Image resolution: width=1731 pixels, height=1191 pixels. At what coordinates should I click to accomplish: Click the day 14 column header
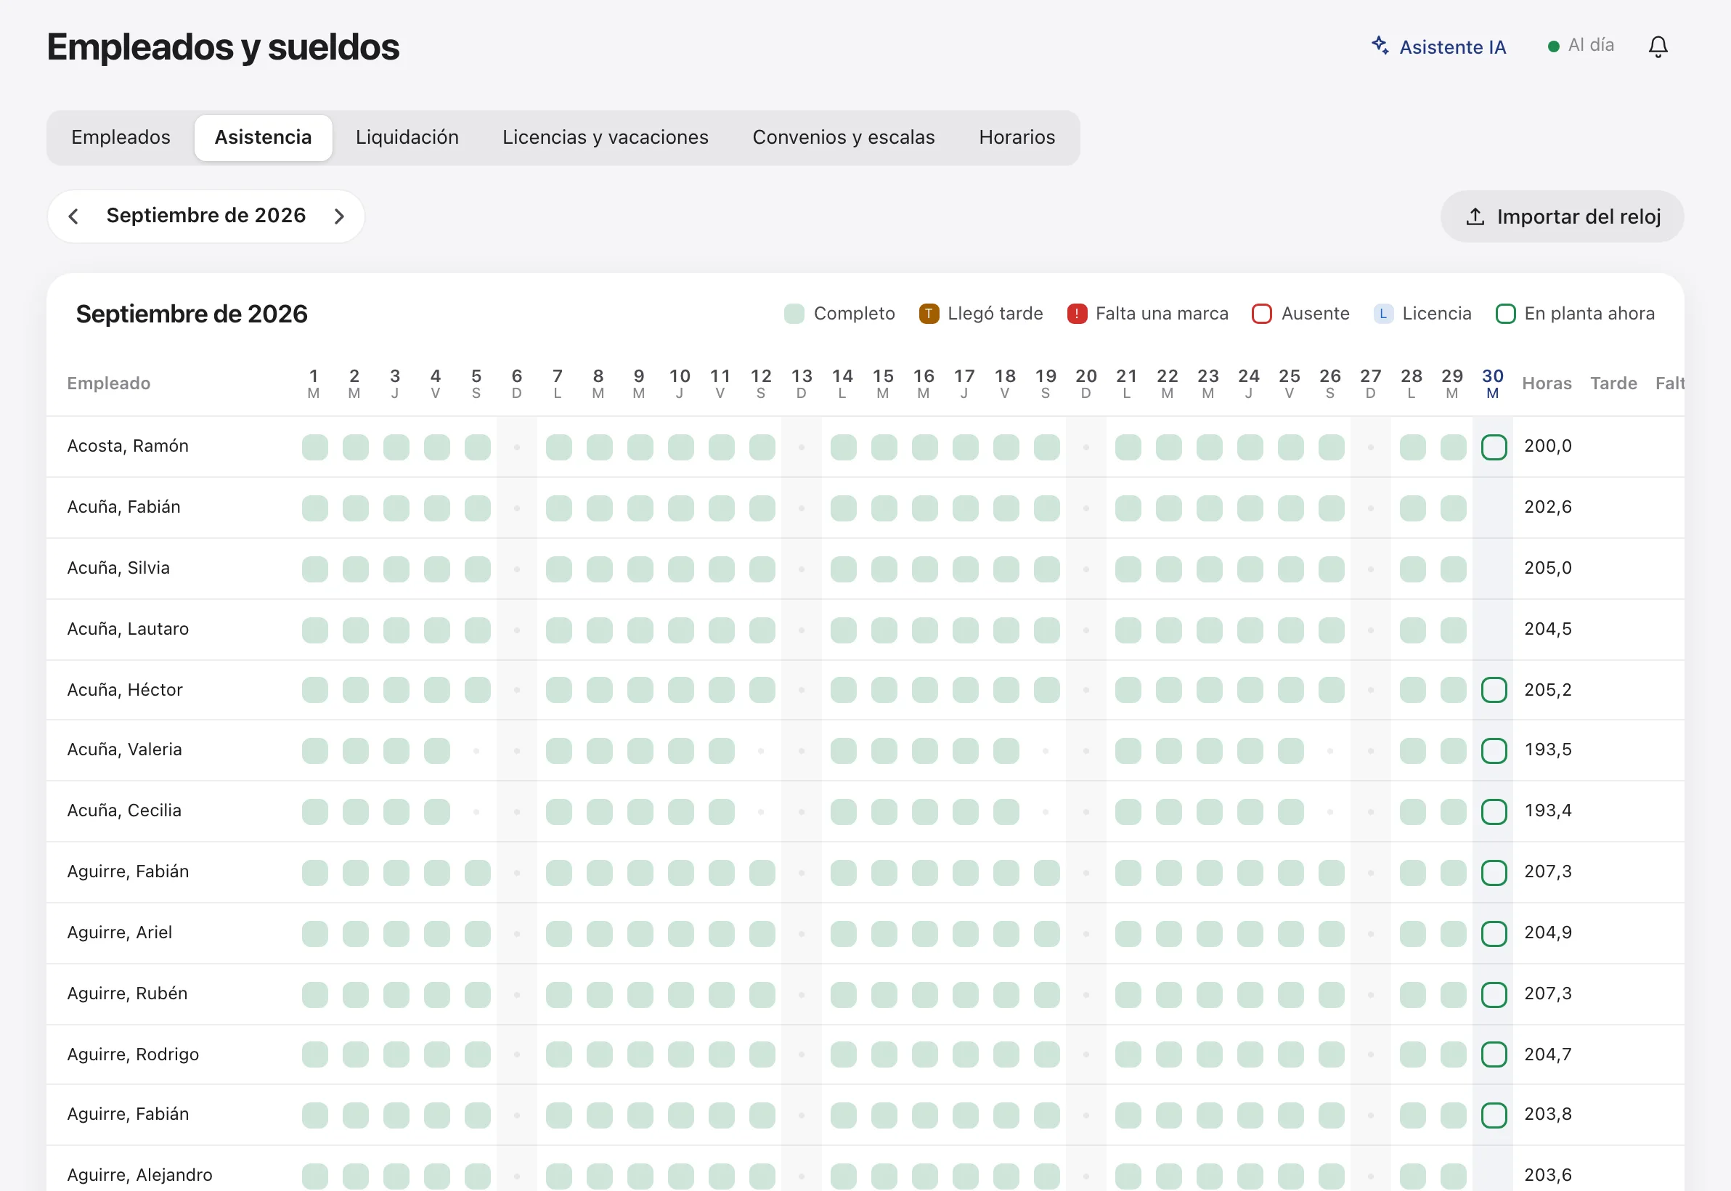point(842,383)
